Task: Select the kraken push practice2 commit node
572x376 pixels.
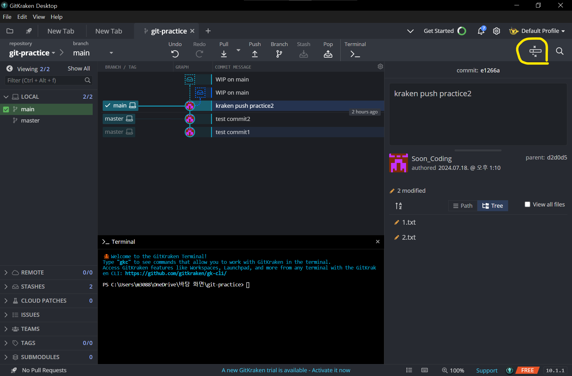Action: pos(190,106)
